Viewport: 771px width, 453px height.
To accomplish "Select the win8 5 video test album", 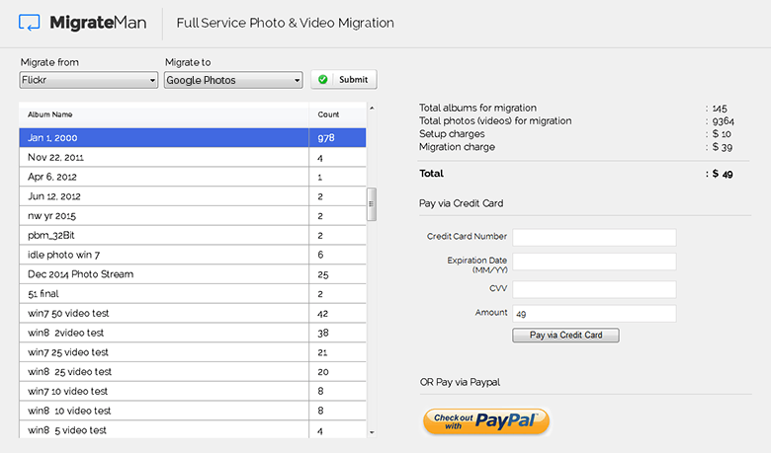I will pyautogui.click(x=193, y=429).
